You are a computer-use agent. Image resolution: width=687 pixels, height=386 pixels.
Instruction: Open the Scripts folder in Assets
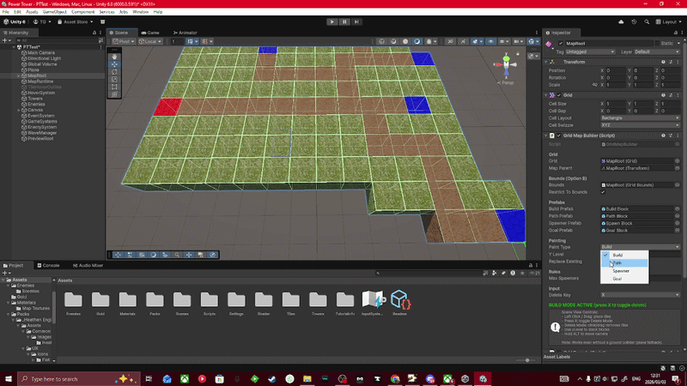(x=209, y=303)
